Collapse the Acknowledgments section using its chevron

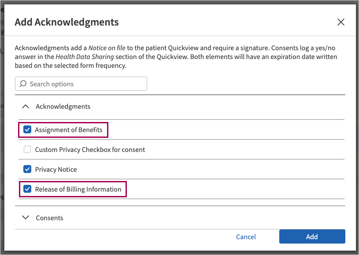(26, 107)
